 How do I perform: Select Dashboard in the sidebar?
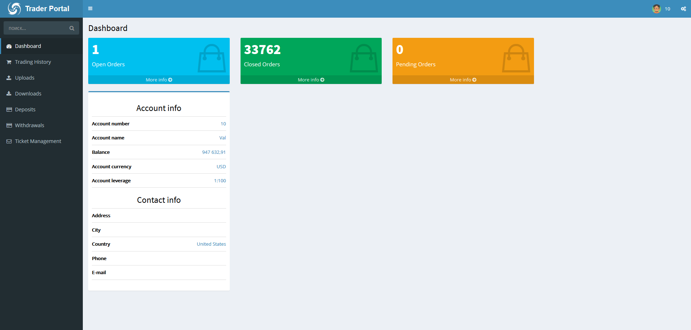pos(28,46)
